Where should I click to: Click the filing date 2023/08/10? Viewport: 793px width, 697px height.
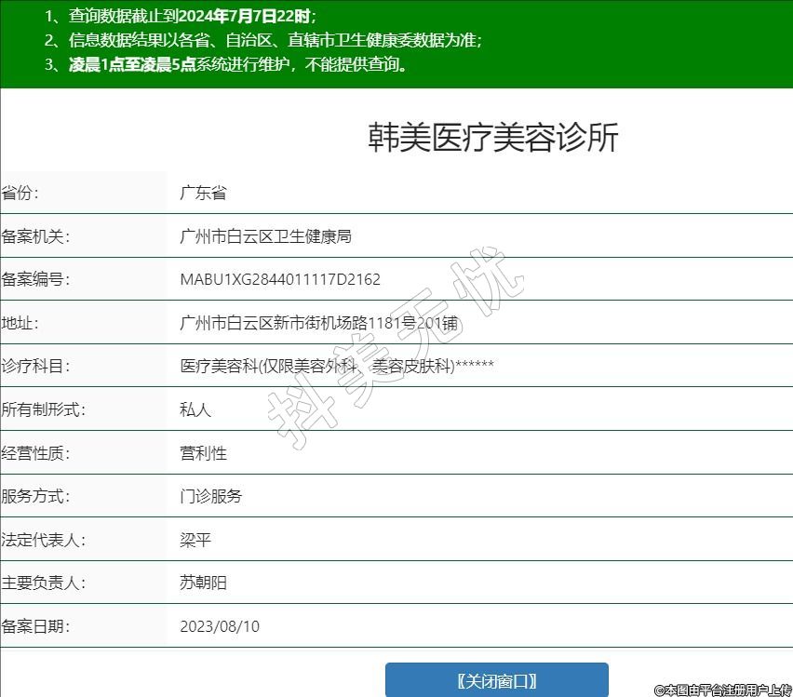220,626
